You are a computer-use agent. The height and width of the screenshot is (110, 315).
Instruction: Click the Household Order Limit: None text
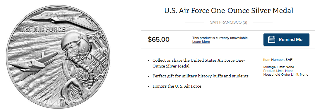coord(286,75)
